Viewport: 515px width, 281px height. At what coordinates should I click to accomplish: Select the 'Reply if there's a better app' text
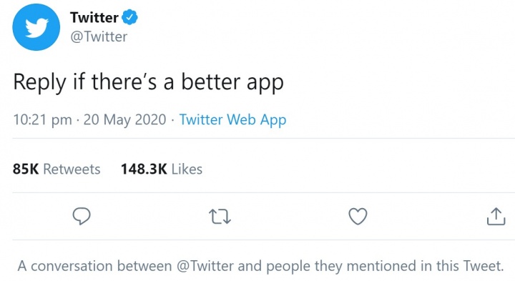tap(148, 82)
